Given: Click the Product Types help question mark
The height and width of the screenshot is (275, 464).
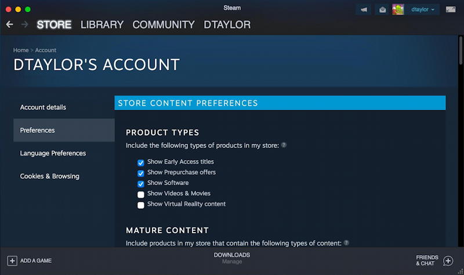Looking at the screenshot, I should pos(284,145).
